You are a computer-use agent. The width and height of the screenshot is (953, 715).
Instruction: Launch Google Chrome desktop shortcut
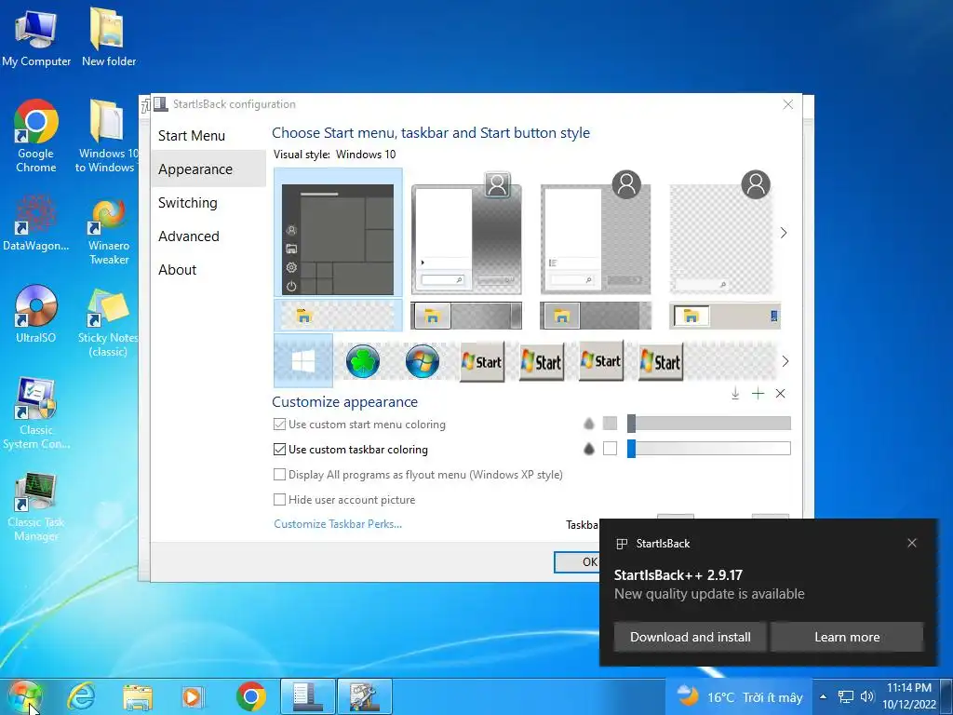36,136
